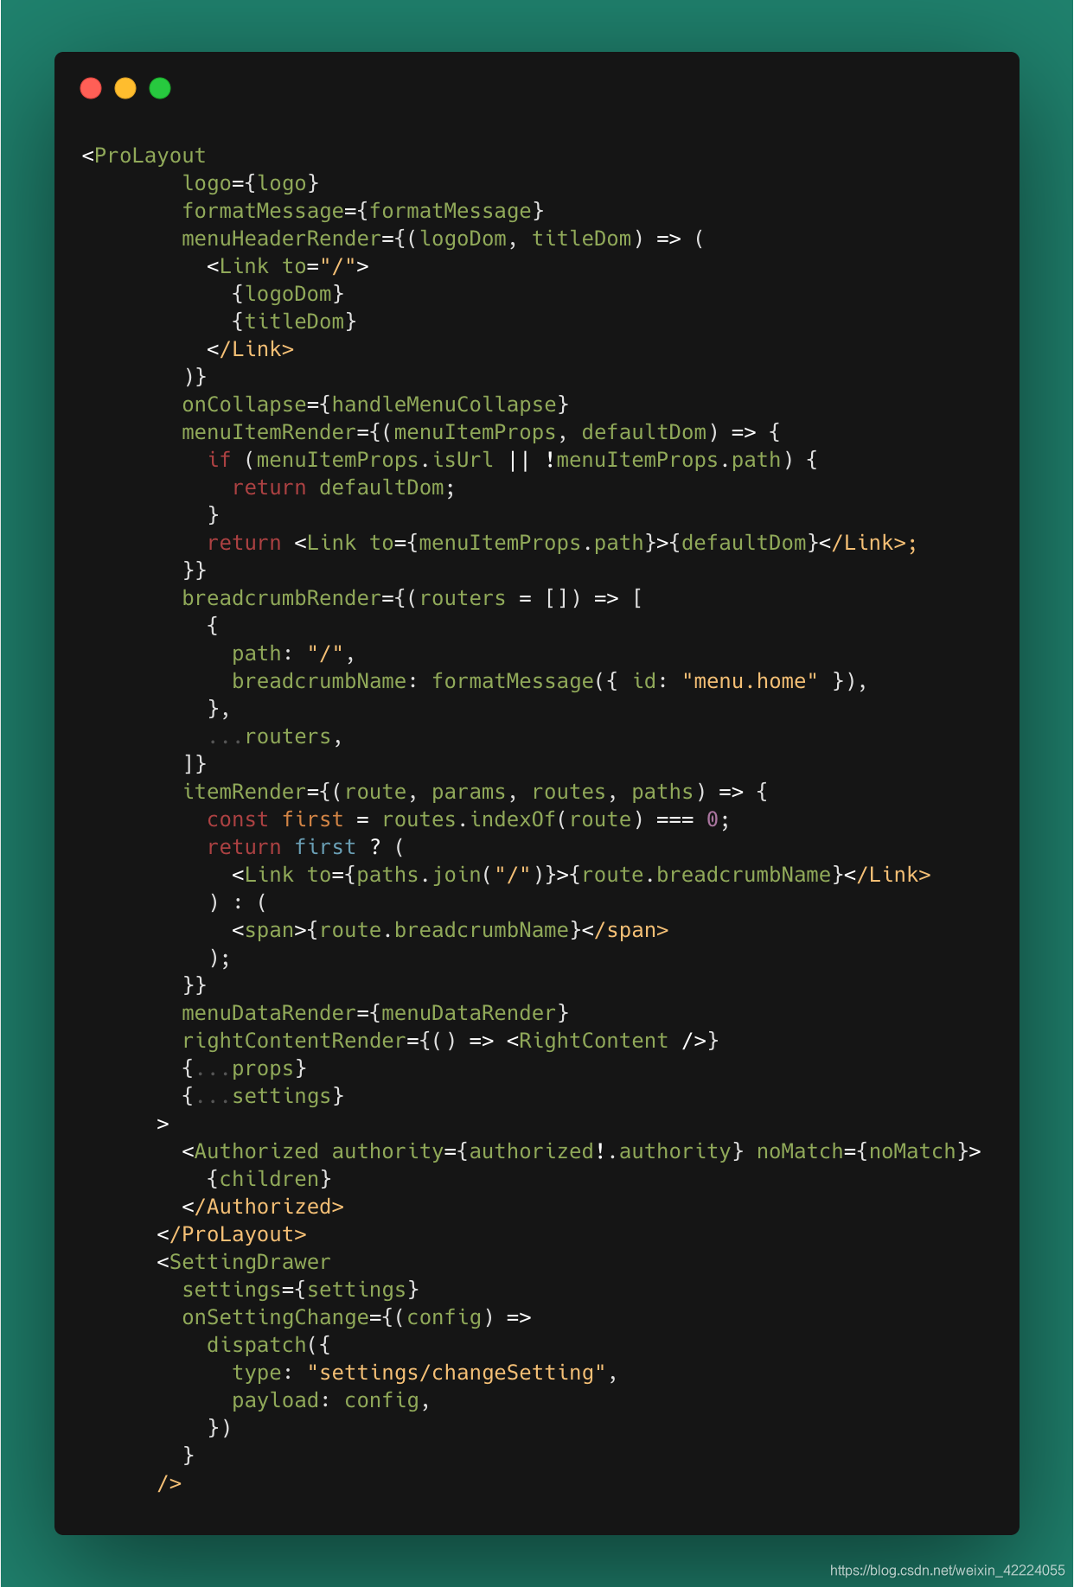The image size is (1074, 1587).
Task: Click the payload: config line
Action: (331, 1400)
